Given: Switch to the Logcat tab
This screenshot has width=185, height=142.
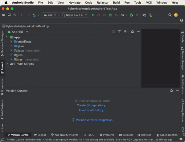Looking at the screenshot, I should 40,135.
